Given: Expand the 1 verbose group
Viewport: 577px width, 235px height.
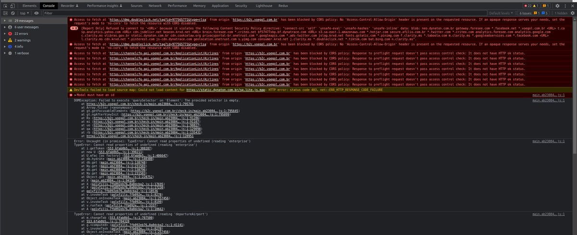Looking at the screenshot, I should (x=4, y=53).
